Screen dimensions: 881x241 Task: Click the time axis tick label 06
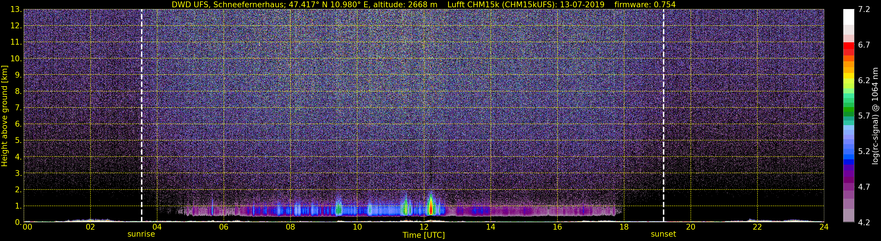(224, 227)
